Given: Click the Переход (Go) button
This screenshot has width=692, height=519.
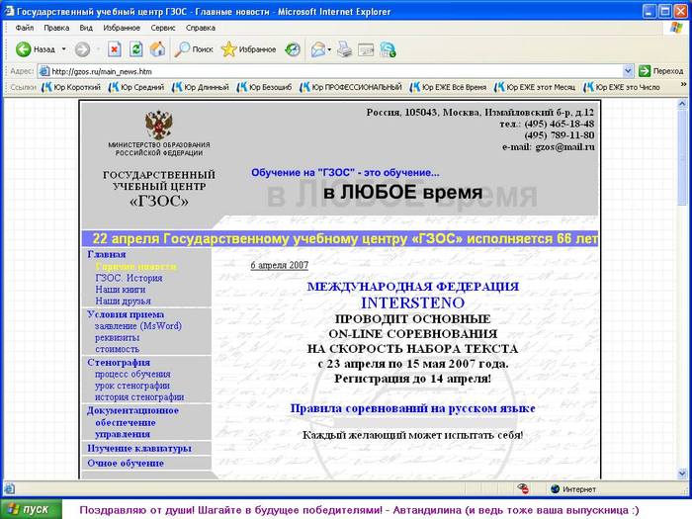Looking at the screenshot, I should (x=660, y=70).
